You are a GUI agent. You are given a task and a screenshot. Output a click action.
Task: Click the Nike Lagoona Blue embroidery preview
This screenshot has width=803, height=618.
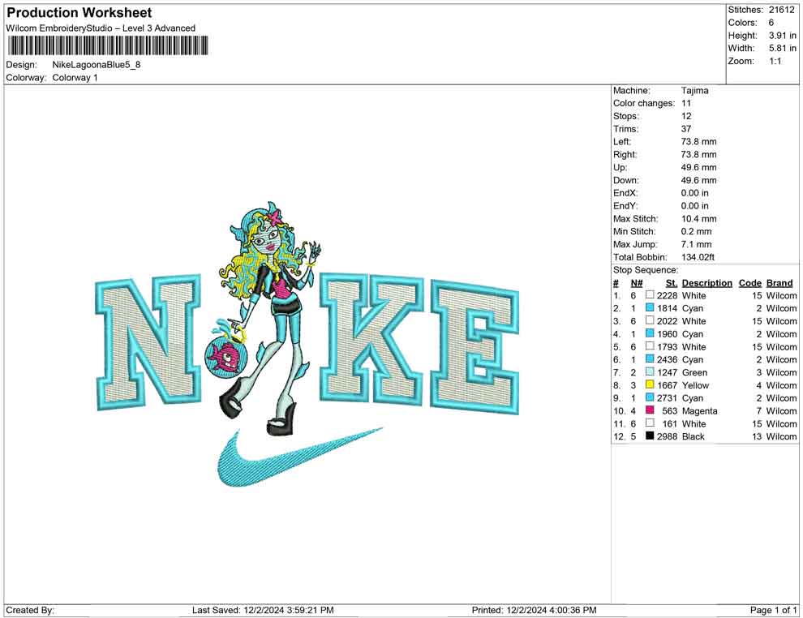[307, 344]
